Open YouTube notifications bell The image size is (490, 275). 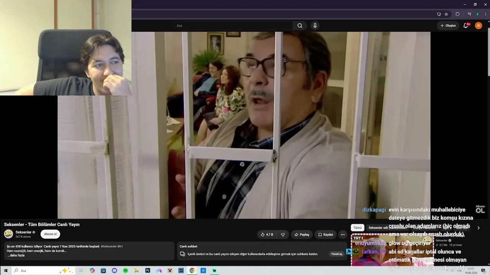coord(466,26)
